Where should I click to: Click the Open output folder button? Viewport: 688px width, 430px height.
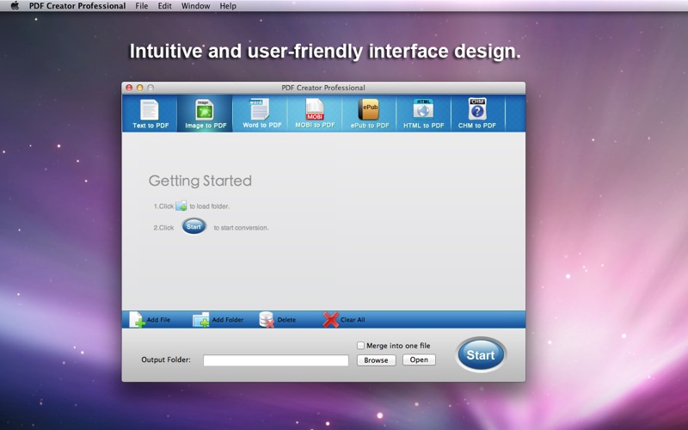coord(419,359)
